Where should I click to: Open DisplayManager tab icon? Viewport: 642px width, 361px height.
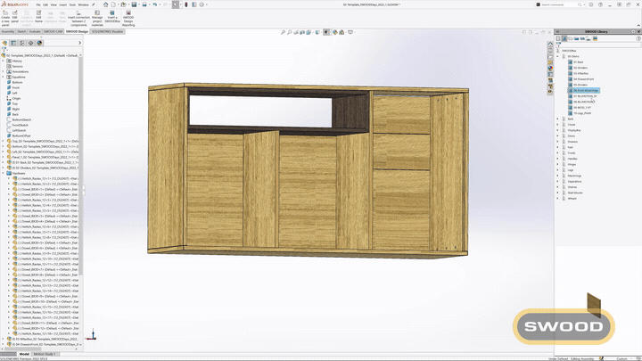click(39, 43)
